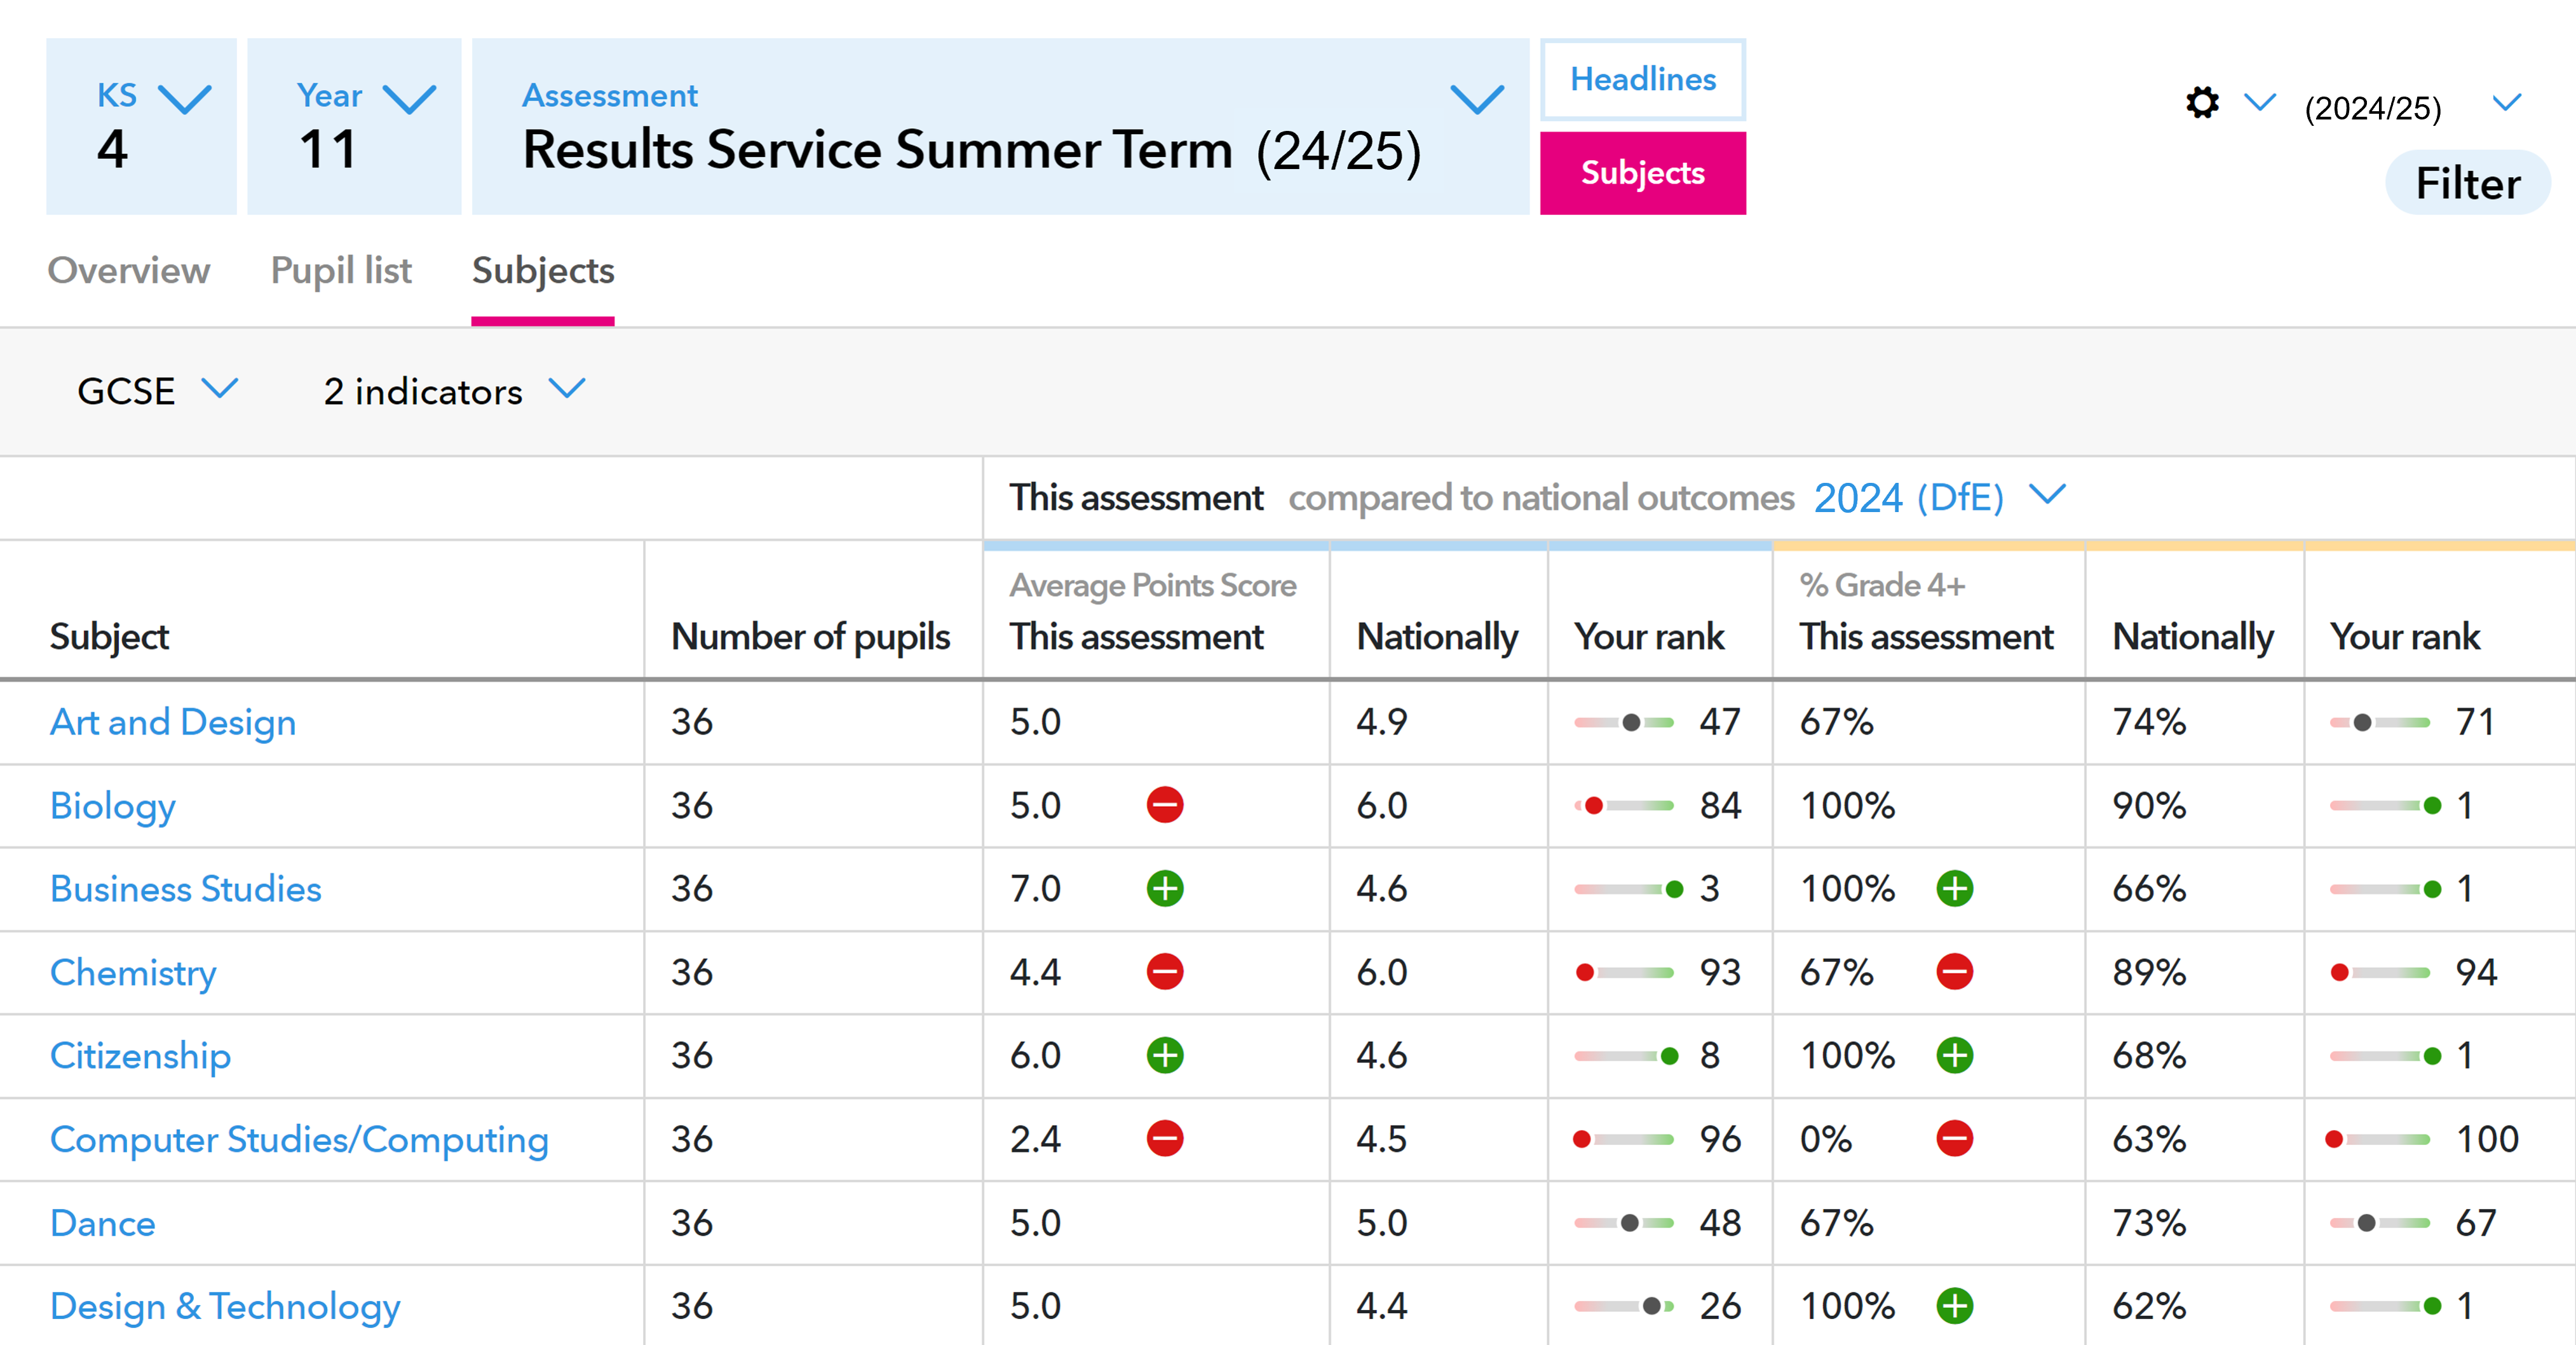Switch to the Overview tab
This screenshot has height=1345, width=2576.
129,270
